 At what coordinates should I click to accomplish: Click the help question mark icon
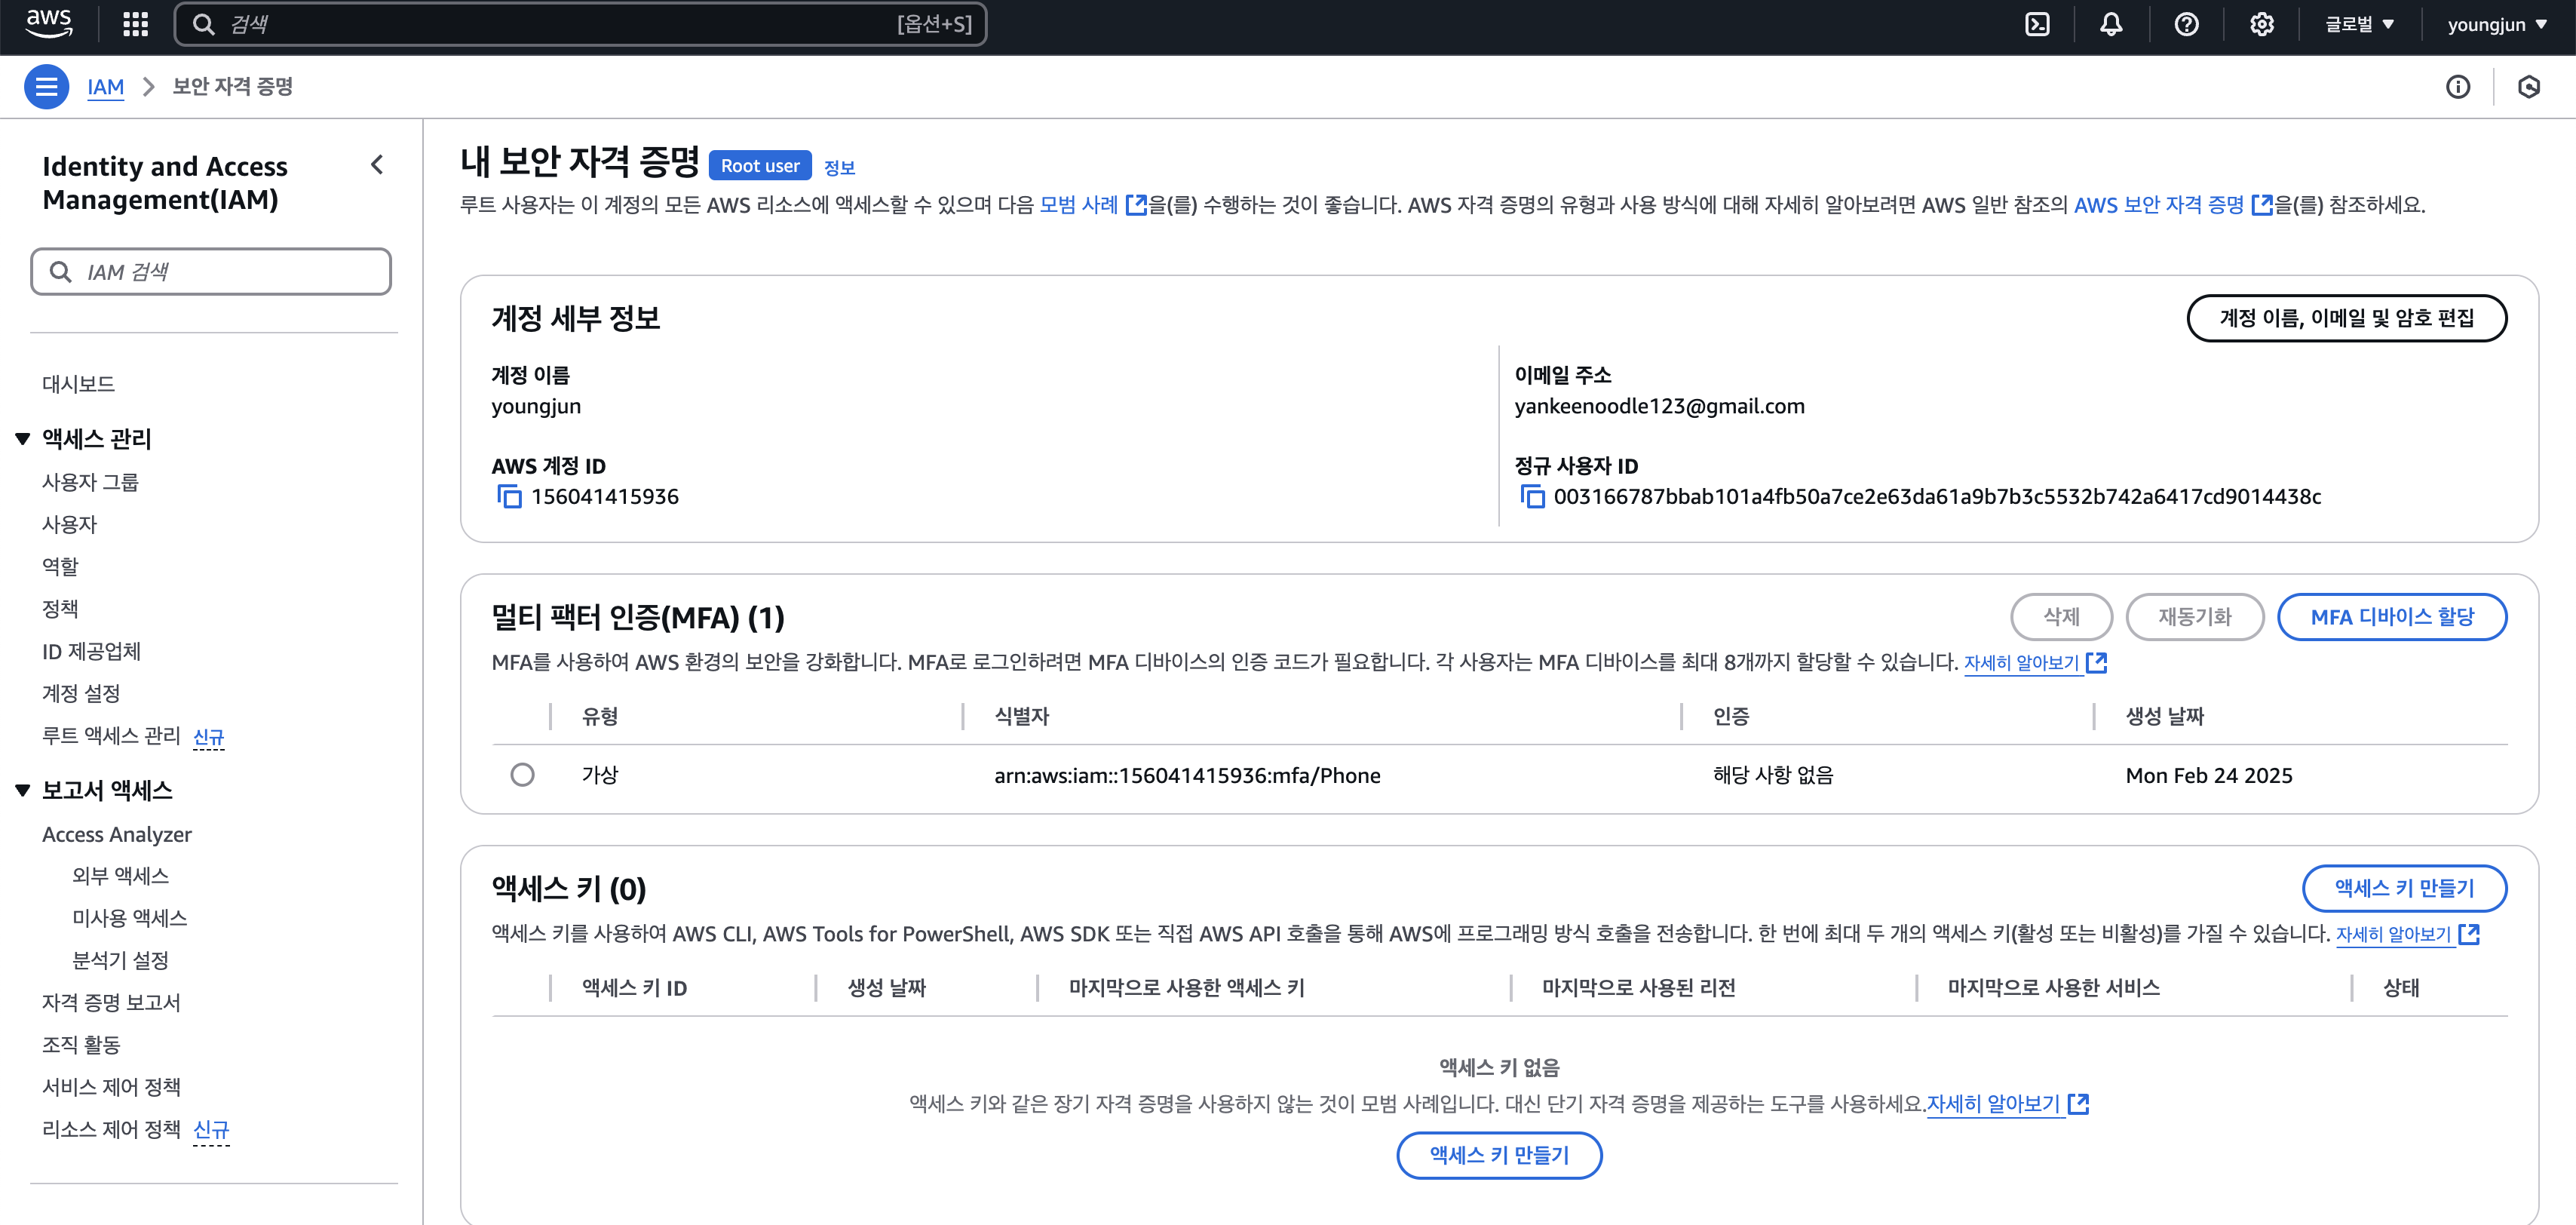[x=2186, y=24]
